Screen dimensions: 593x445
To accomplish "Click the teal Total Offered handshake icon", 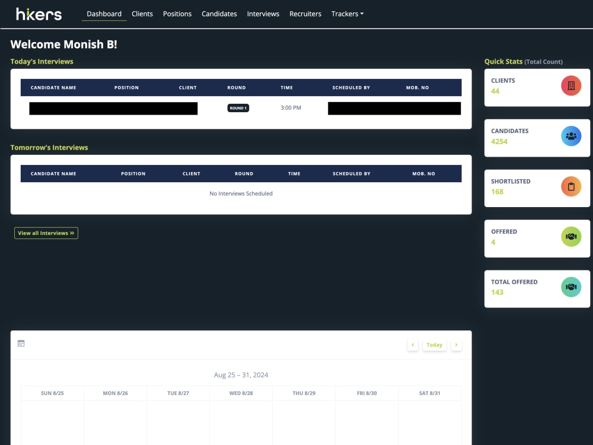I will (x=571, y=287).
